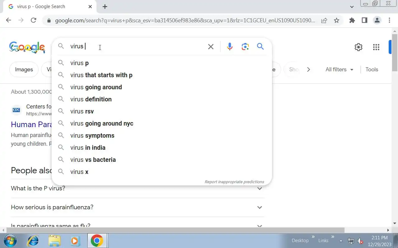Open the All filters dropdown
398x248 pixels.
pyautogui.click(x=340, y=69)
